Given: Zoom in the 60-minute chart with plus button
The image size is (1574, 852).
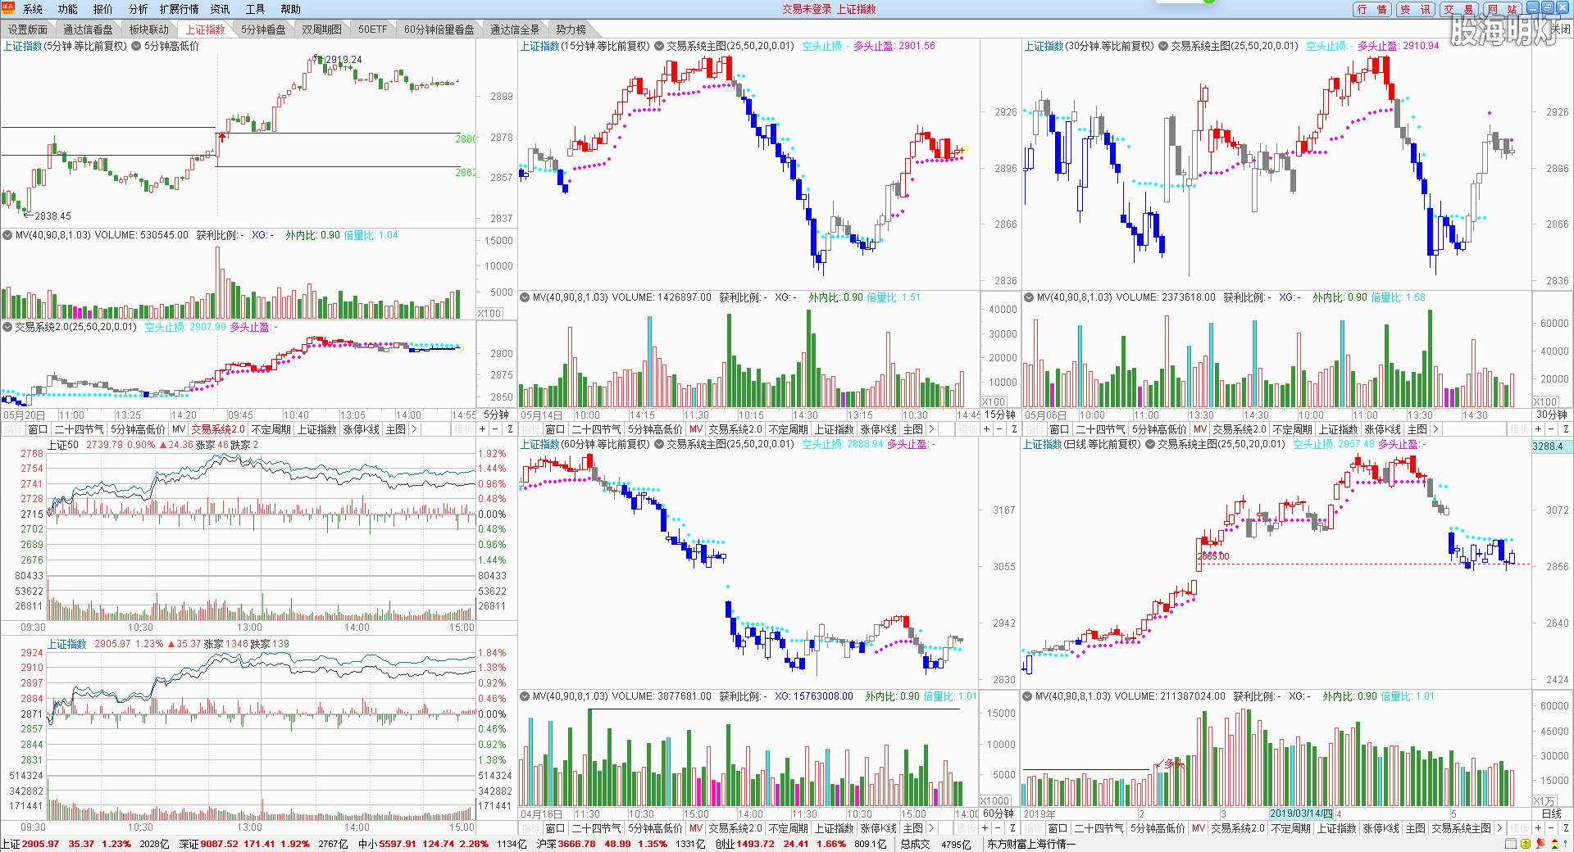Looking at the screenshot, I should (x=986, y=828).
